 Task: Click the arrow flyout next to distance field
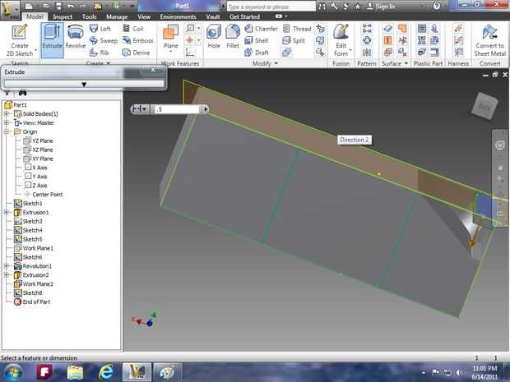click(x=206, y=109)
